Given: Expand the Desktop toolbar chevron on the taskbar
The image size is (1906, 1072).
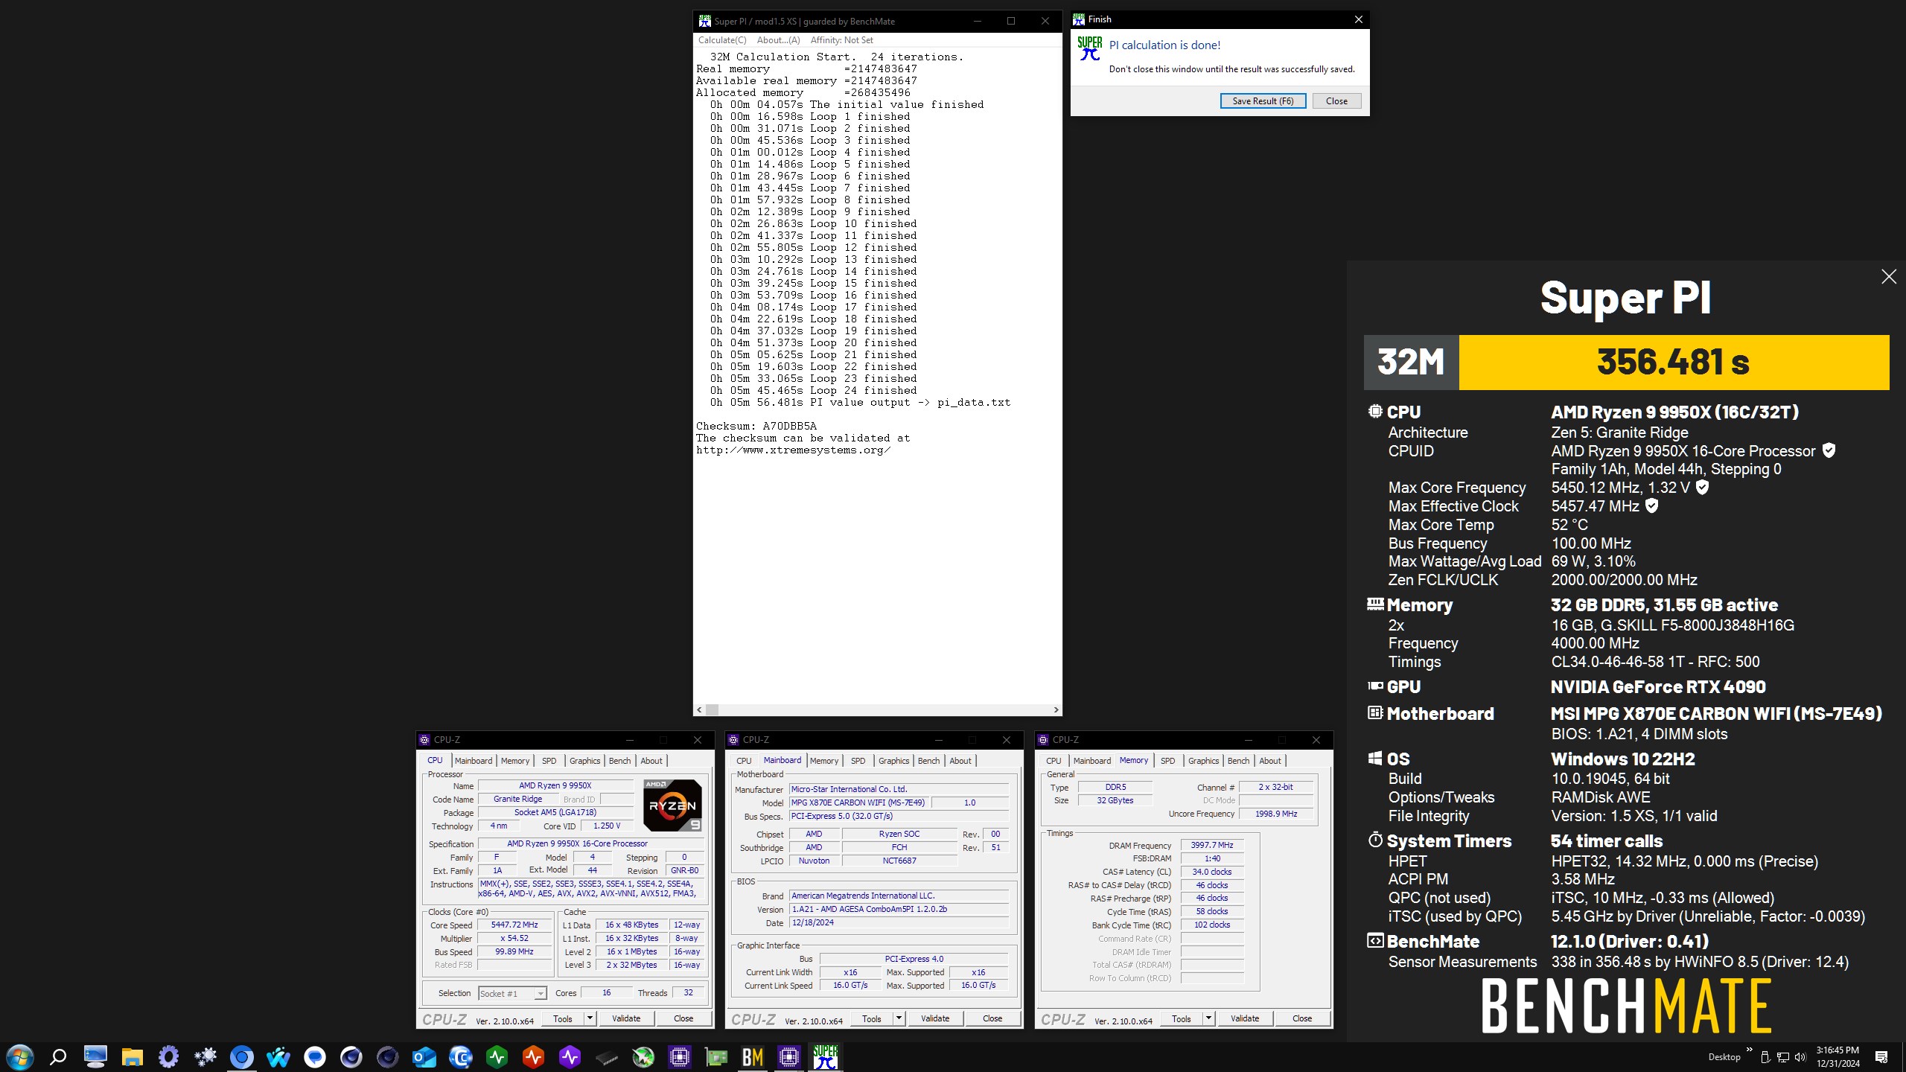Looking at the screenshot, I should point(1749,1050).
